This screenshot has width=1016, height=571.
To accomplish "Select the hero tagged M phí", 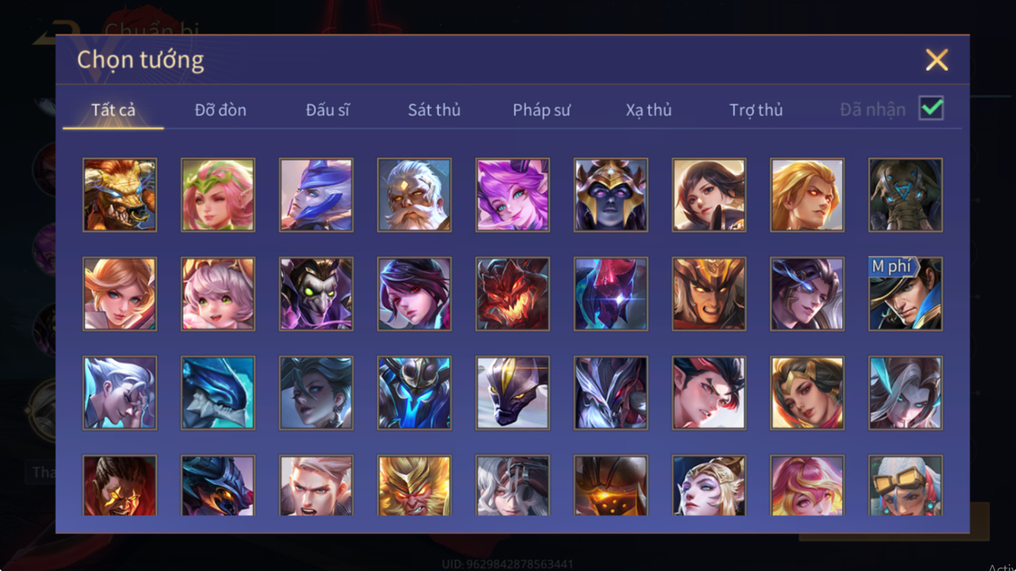I will (905, 294).
